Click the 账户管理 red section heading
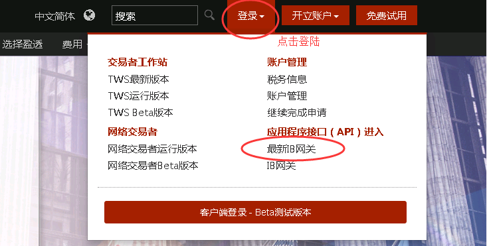Screen dimensions: 487x246 [x=287, y=62]
